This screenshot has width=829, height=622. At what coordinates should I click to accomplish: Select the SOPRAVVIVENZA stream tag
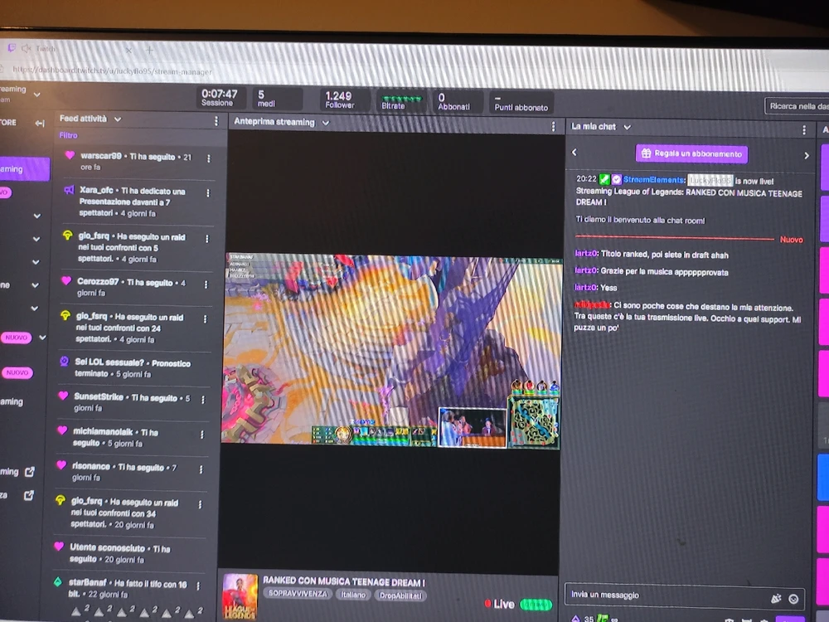pyautogui.click(x=298, y=595)
